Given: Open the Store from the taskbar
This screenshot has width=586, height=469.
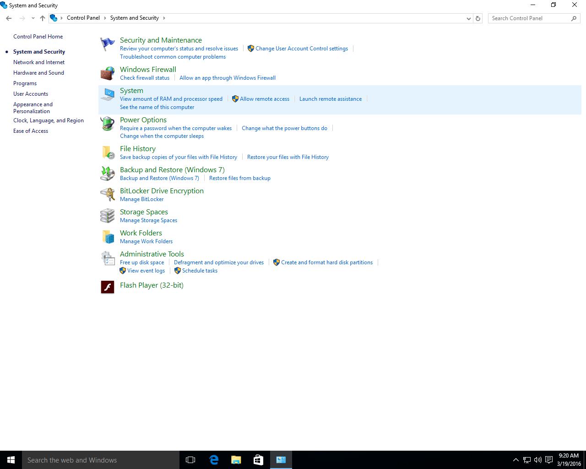Looking at the screenshot, I should click(258, 460).
